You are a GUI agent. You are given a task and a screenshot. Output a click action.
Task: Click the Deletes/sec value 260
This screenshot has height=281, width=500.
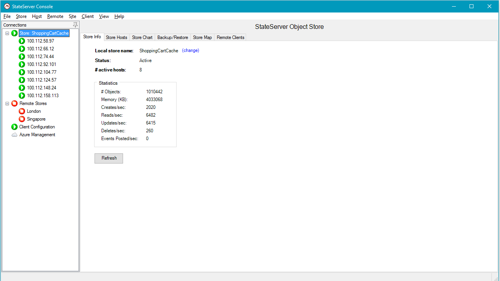(x=150, y=131)
